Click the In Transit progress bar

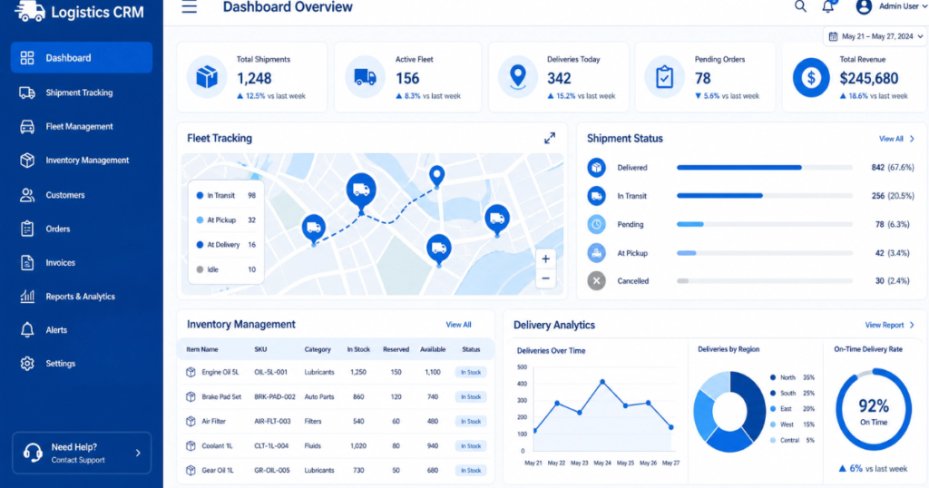[x=764, y=196]
